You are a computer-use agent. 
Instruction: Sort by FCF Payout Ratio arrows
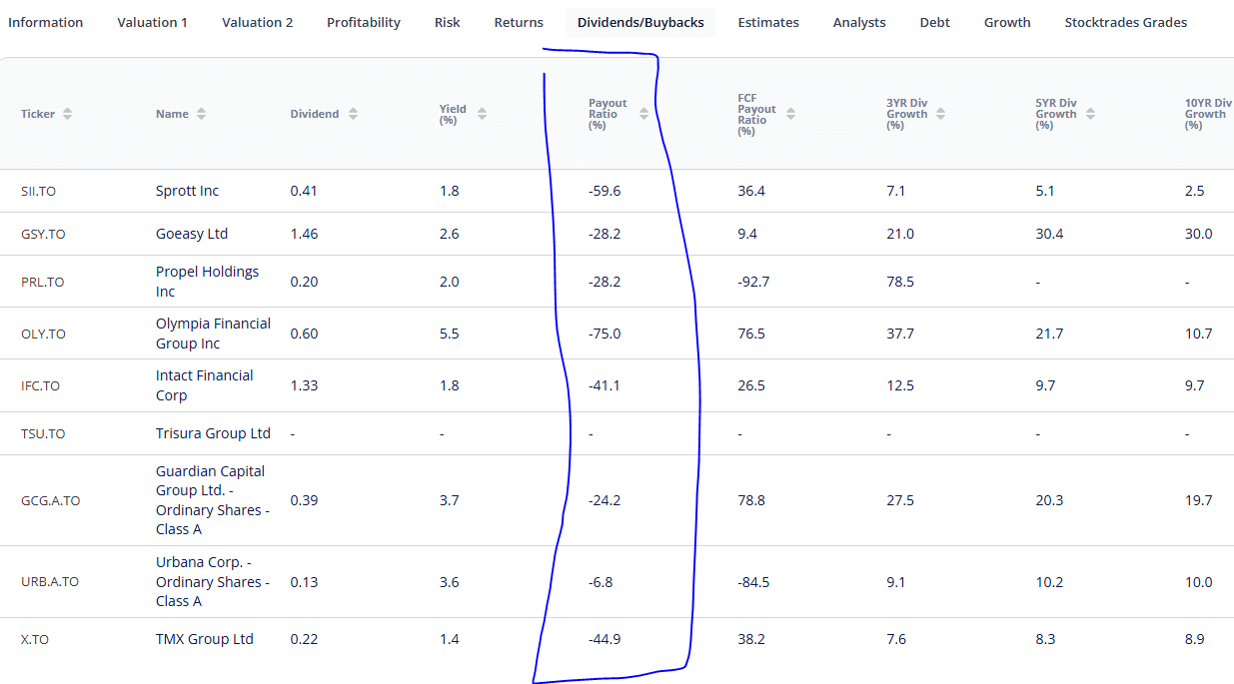pos(790,114)
